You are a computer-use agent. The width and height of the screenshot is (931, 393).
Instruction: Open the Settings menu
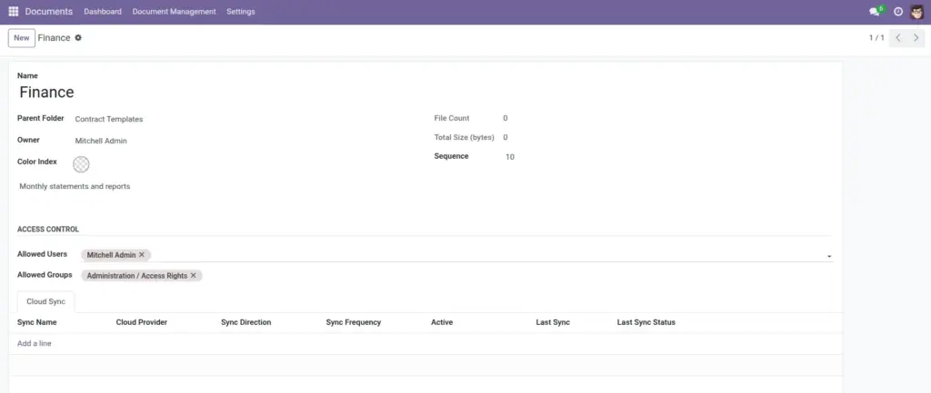coord(240,12)
